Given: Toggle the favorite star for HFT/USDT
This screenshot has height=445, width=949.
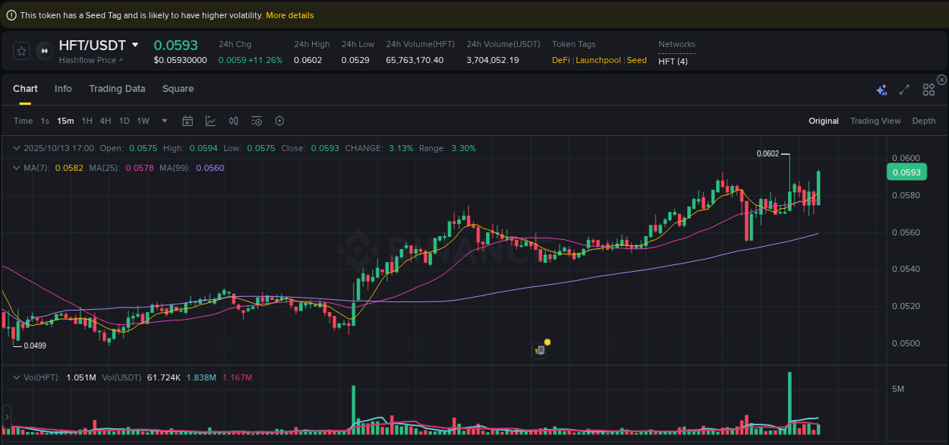Looking at the screenshot, I should coord(21,51).
